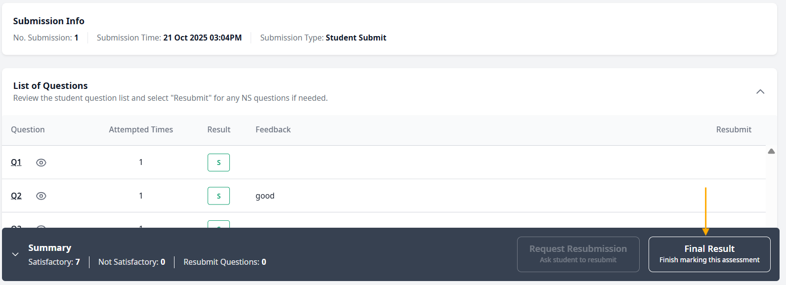Click the scroll-up arrow of the question list

(x=771, y=152)
